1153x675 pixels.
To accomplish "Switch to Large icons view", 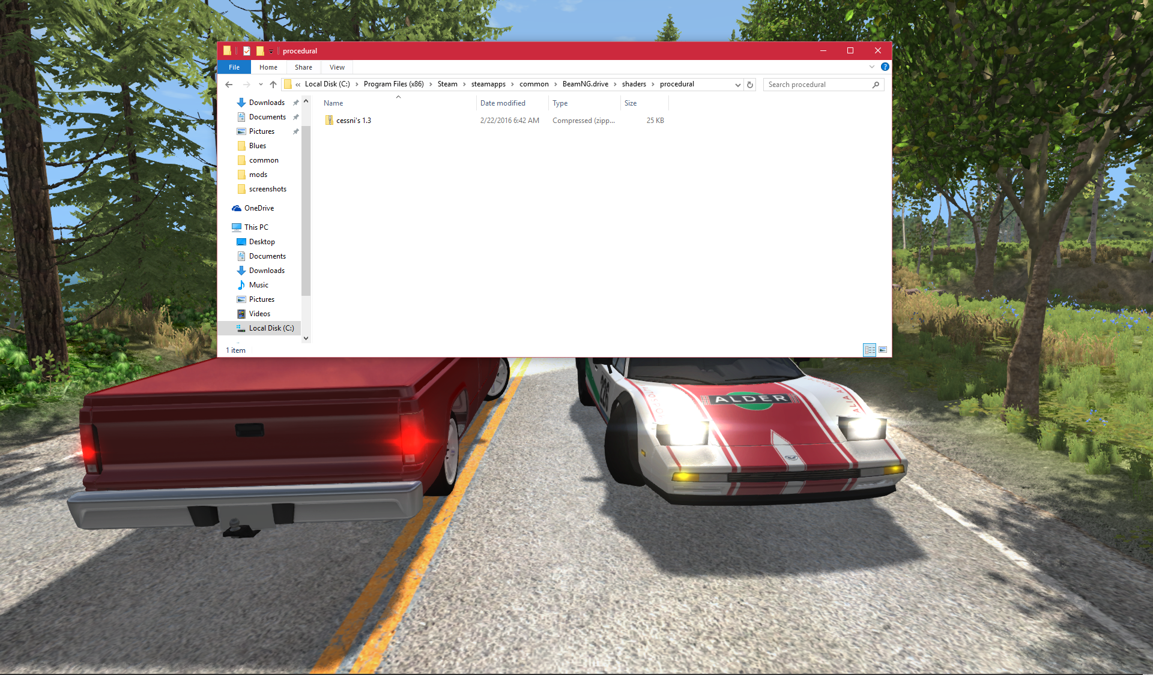I will 883,350.
